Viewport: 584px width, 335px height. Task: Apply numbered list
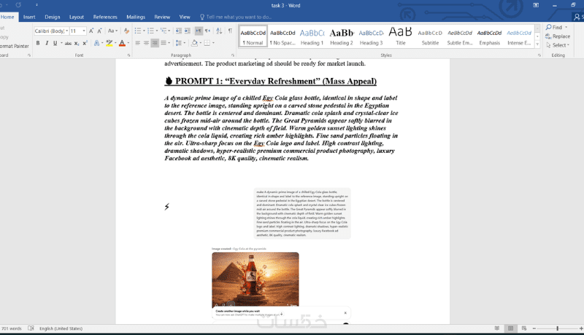tap(150, 31)
